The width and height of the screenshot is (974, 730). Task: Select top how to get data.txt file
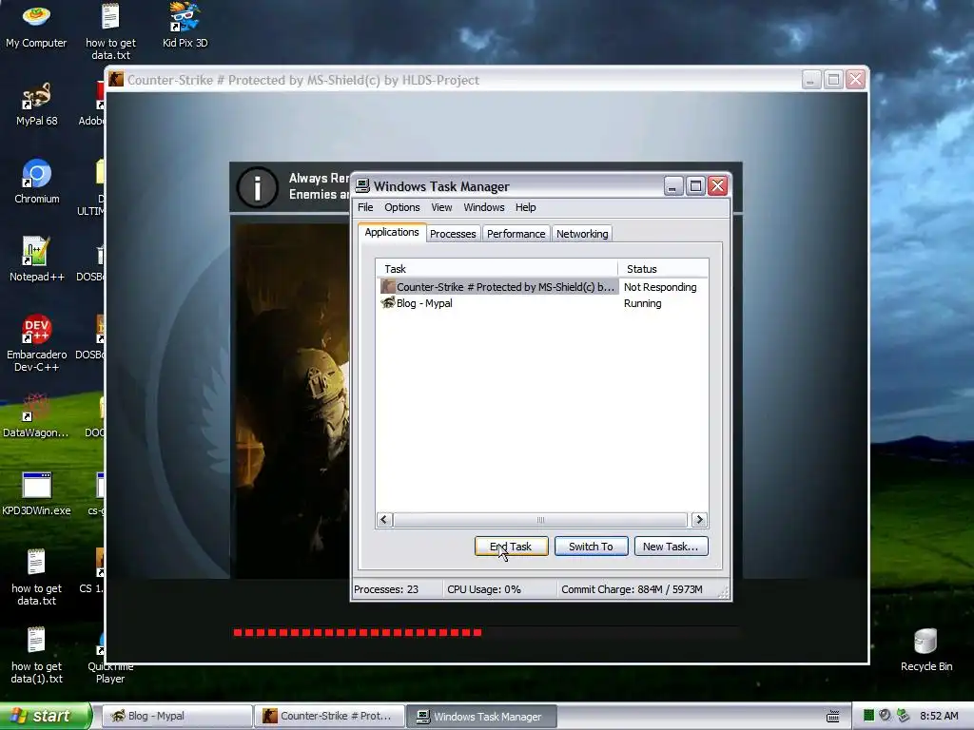pyautogui.click(x=110, y=31)
